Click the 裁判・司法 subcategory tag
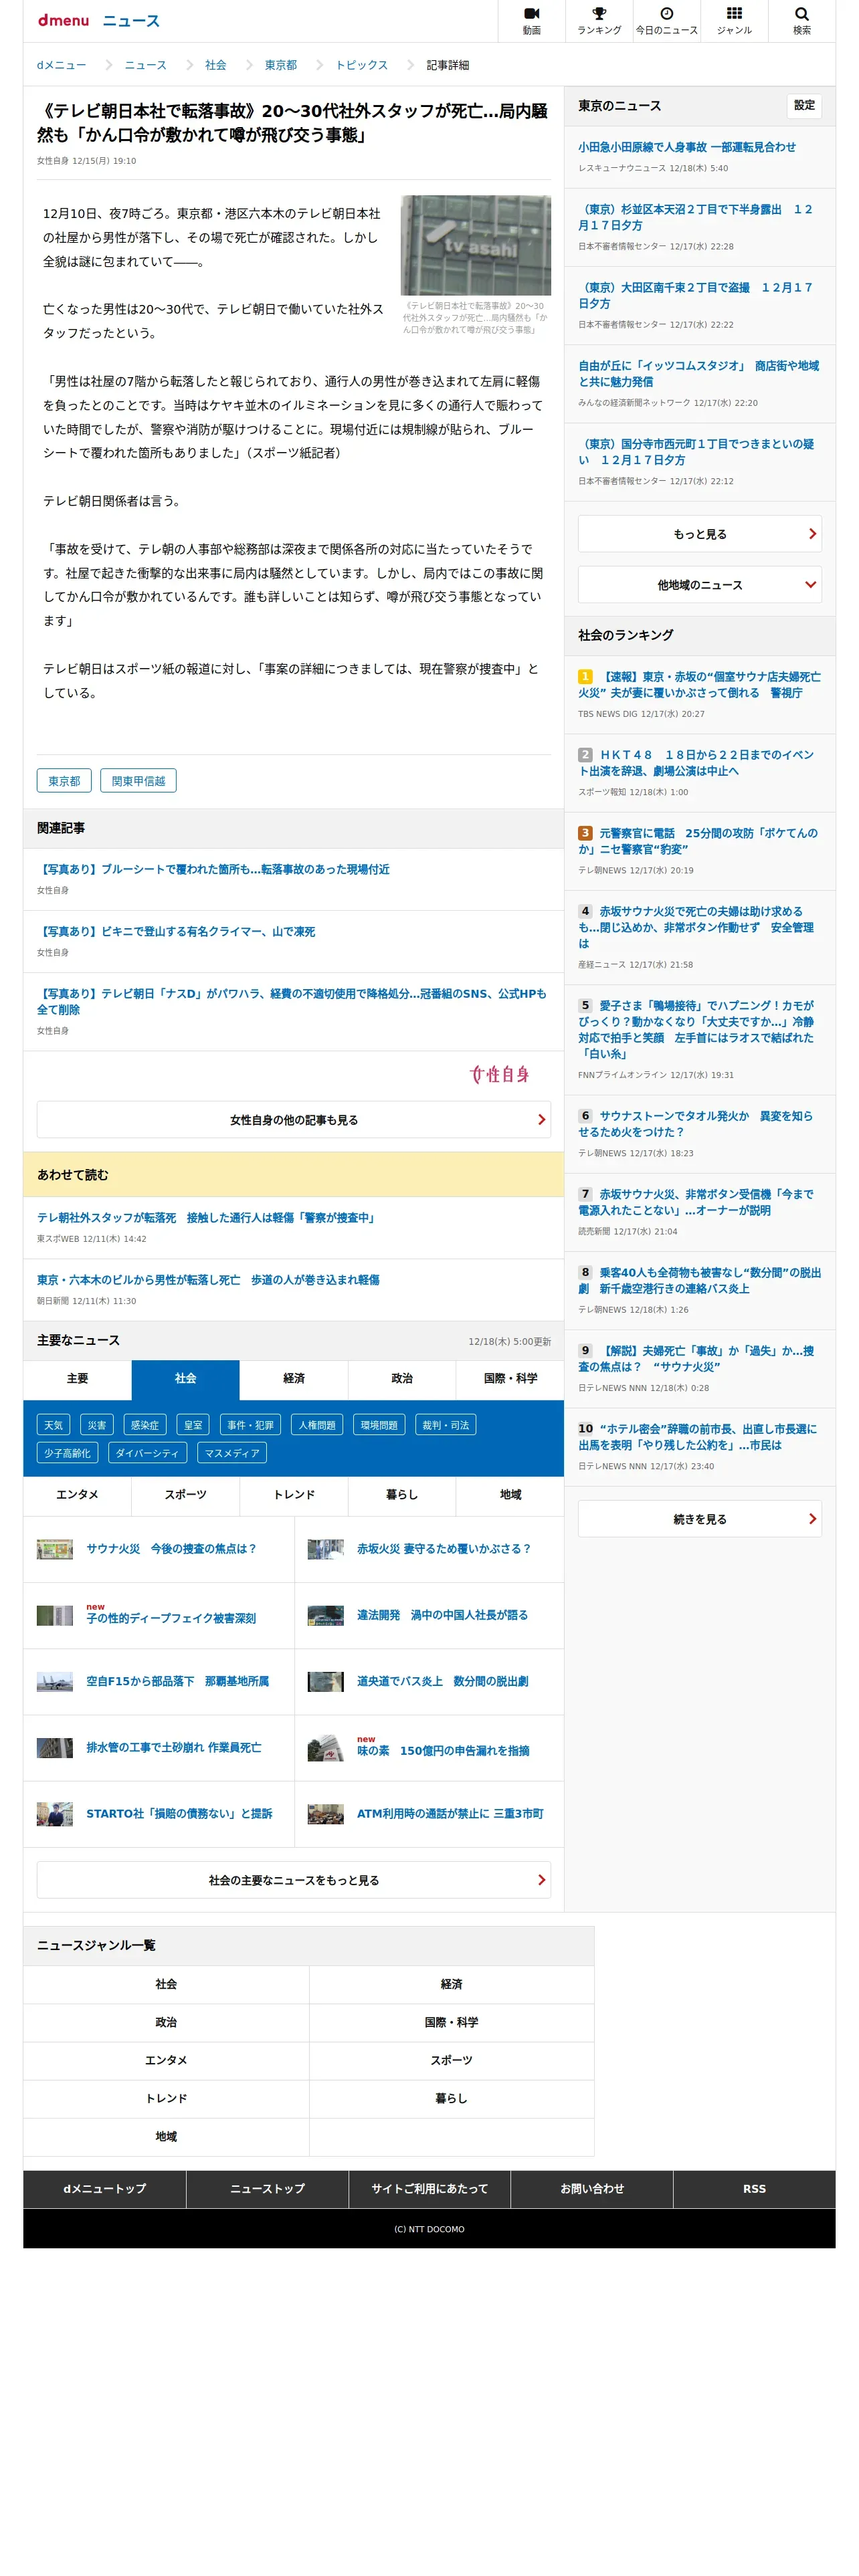The height and width of the screenshot is (2576, 859). (x=445, y=1425)
